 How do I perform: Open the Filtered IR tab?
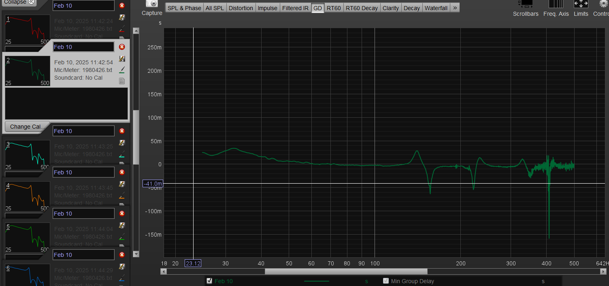click(295, 8)
